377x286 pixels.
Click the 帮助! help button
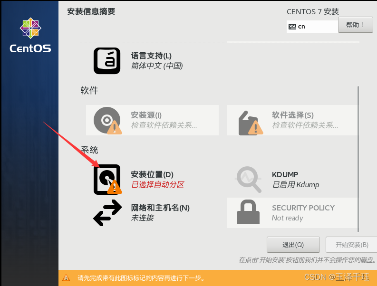coord(355,25)
